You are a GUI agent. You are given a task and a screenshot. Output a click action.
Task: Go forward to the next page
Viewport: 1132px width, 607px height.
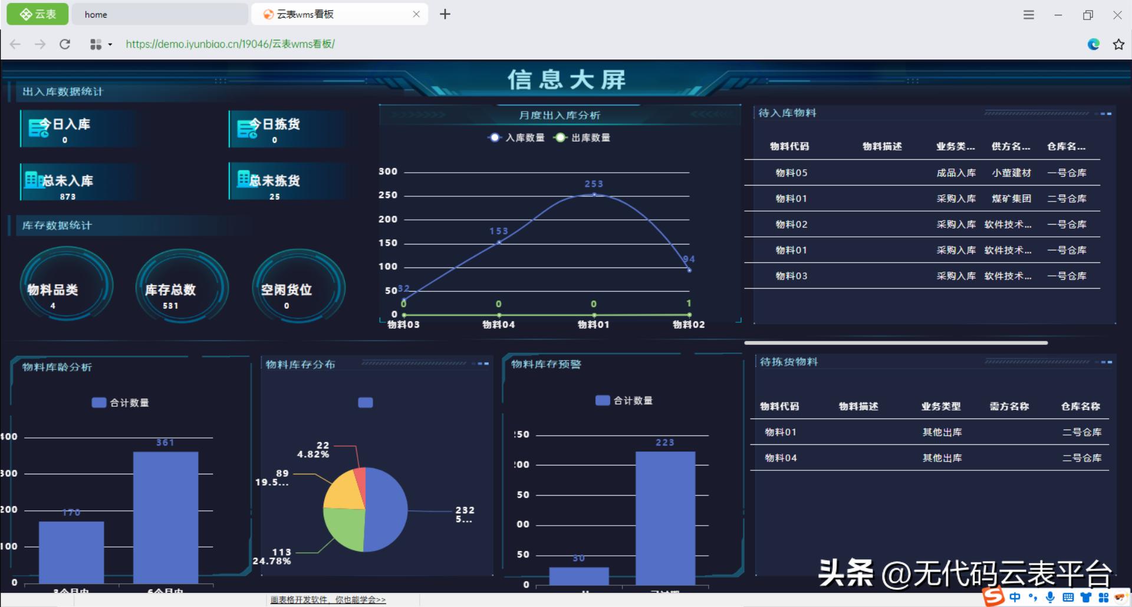[x=40, y=44]
